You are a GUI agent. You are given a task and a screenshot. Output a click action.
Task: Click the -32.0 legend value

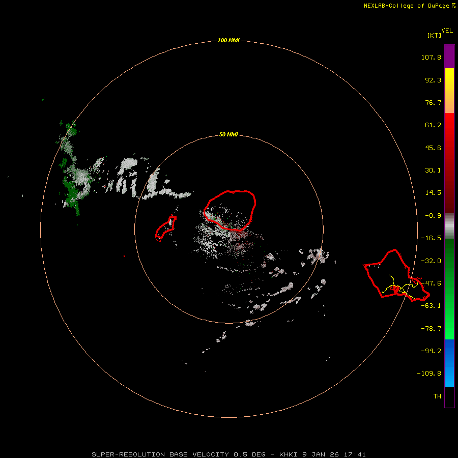(x=431, y=261)
